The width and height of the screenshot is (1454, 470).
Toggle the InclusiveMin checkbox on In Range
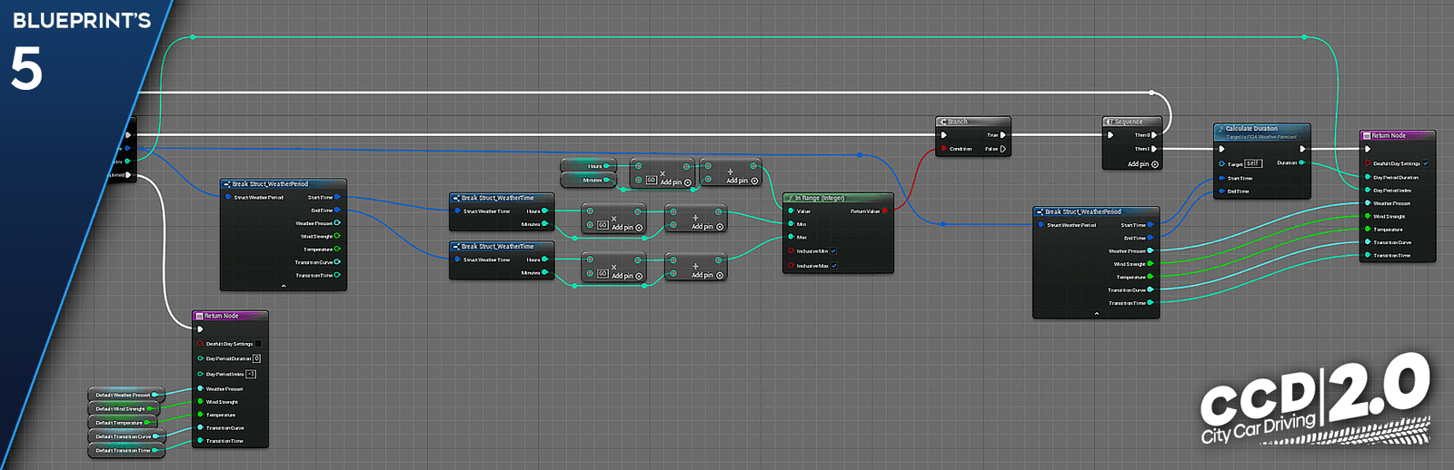click(x=833, y=251)
